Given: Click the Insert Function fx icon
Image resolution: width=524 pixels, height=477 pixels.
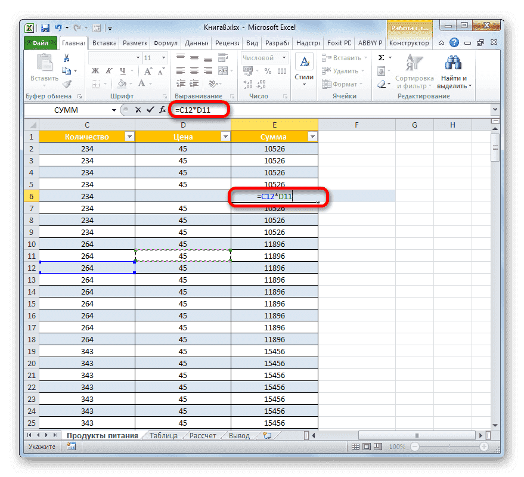Looking at the screenshot, I should click(162, 110).
